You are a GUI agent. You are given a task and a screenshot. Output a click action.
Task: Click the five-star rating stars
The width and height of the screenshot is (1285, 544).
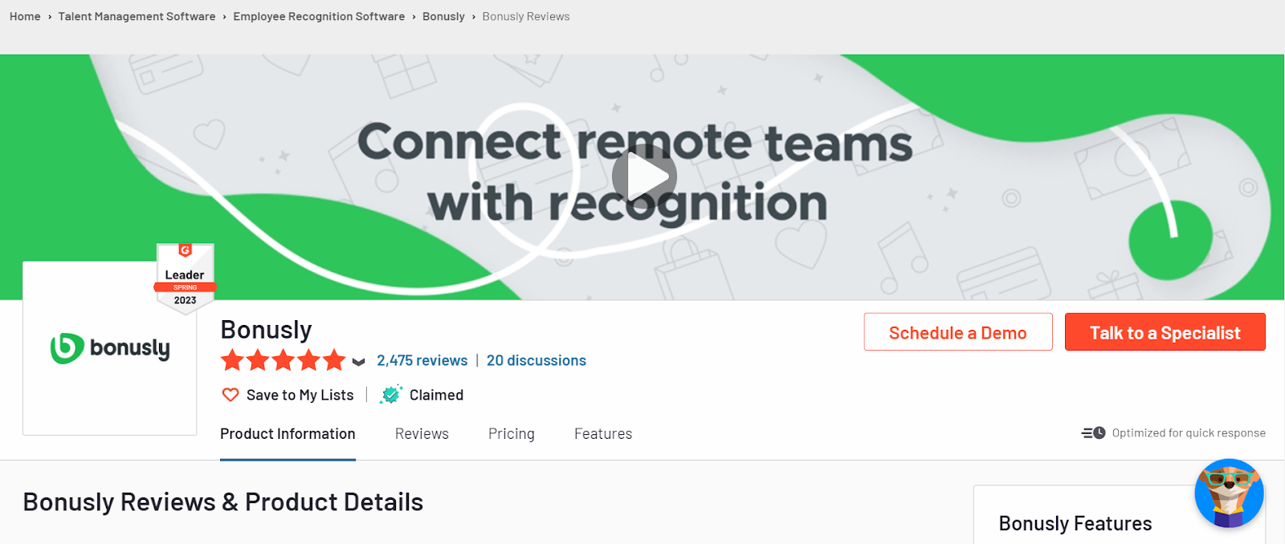point(283,360)
